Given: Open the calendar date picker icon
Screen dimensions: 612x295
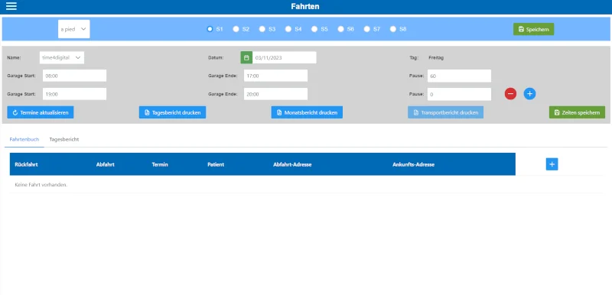Looking at the screenshot, I should pyautogui.click(x=246, y=57).
